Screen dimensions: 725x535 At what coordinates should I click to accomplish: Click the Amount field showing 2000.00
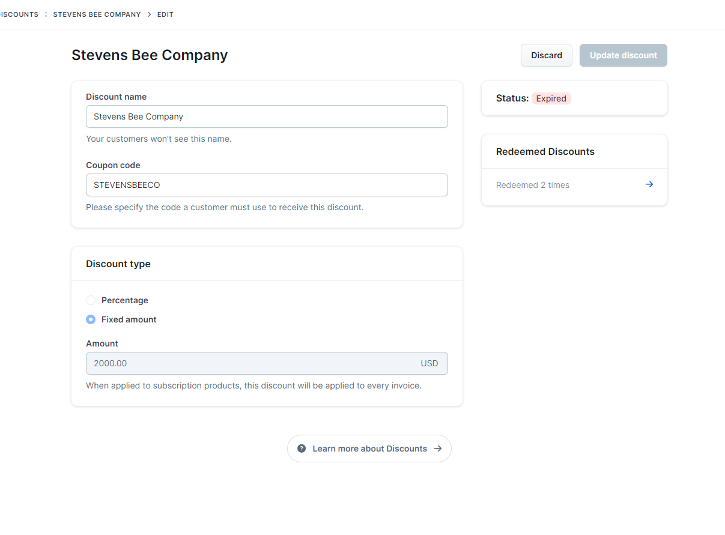252,363
